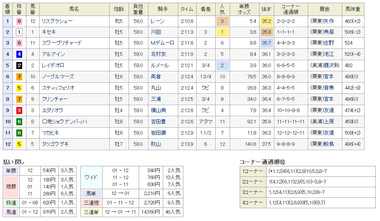This screenshot has height=221, width=380.
Task: Click winning time 2:10.8
Action: tap(187, 21)
